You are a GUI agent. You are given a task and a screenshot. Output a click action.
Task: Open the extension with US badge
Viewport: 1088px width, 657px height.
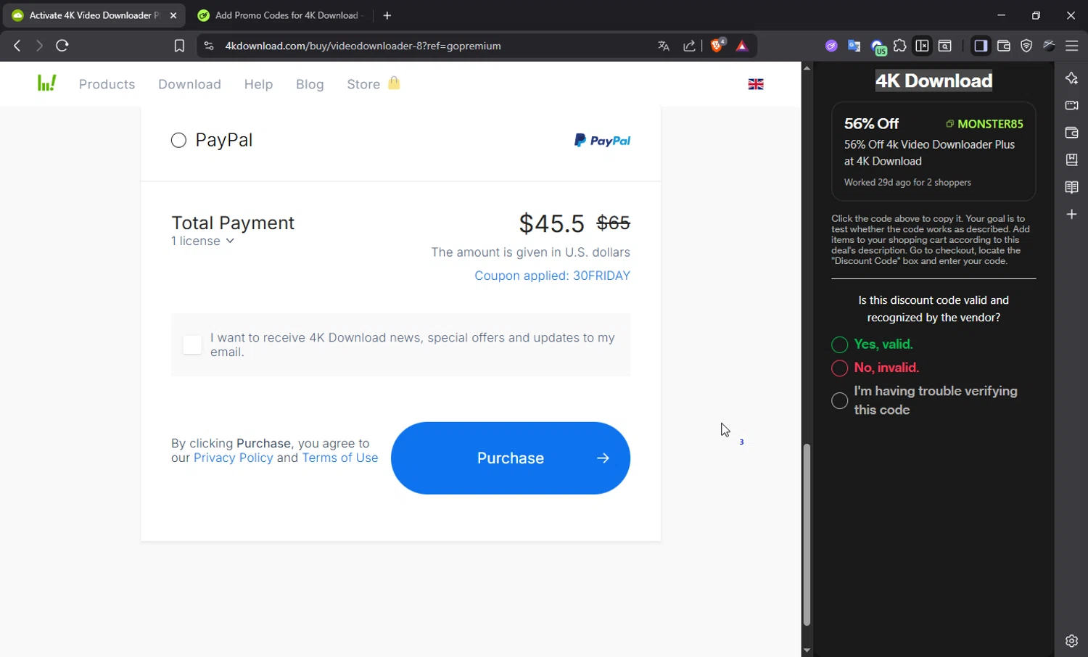[x=878, y=47]
